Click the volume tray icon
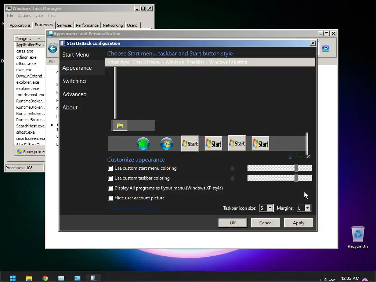 point(332,280)
